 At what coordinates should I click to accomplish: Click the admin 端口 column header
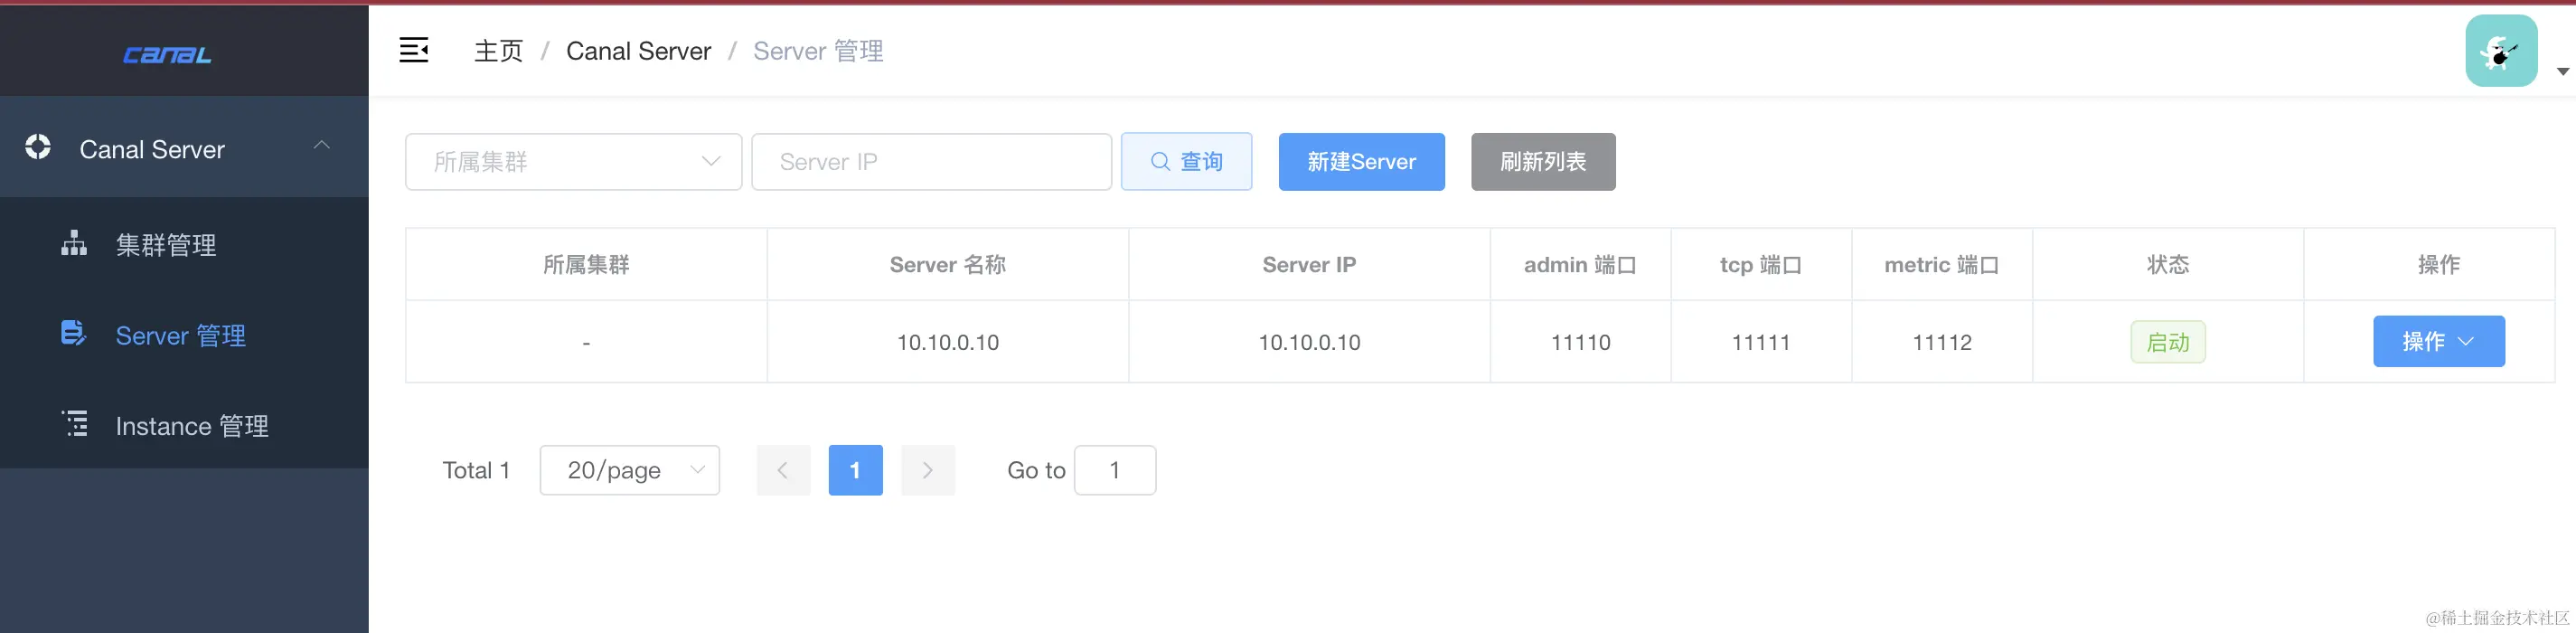point(1580,265)
